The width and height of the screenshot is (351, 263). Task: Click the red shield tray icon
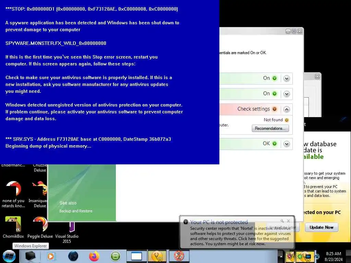290,256
